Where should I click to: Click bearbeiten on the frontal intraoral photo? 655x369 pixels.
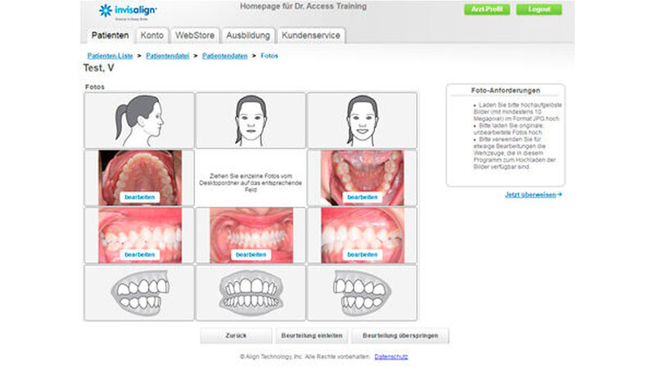[251, 254]
